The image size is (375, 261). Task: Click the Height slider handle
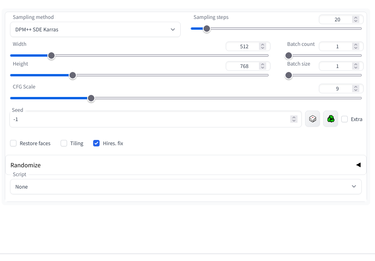click(x=72, y=76)
